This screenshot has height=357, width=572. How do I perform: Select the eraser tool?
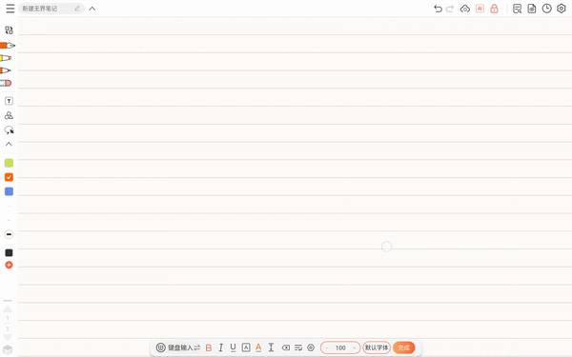pos(6,83)
